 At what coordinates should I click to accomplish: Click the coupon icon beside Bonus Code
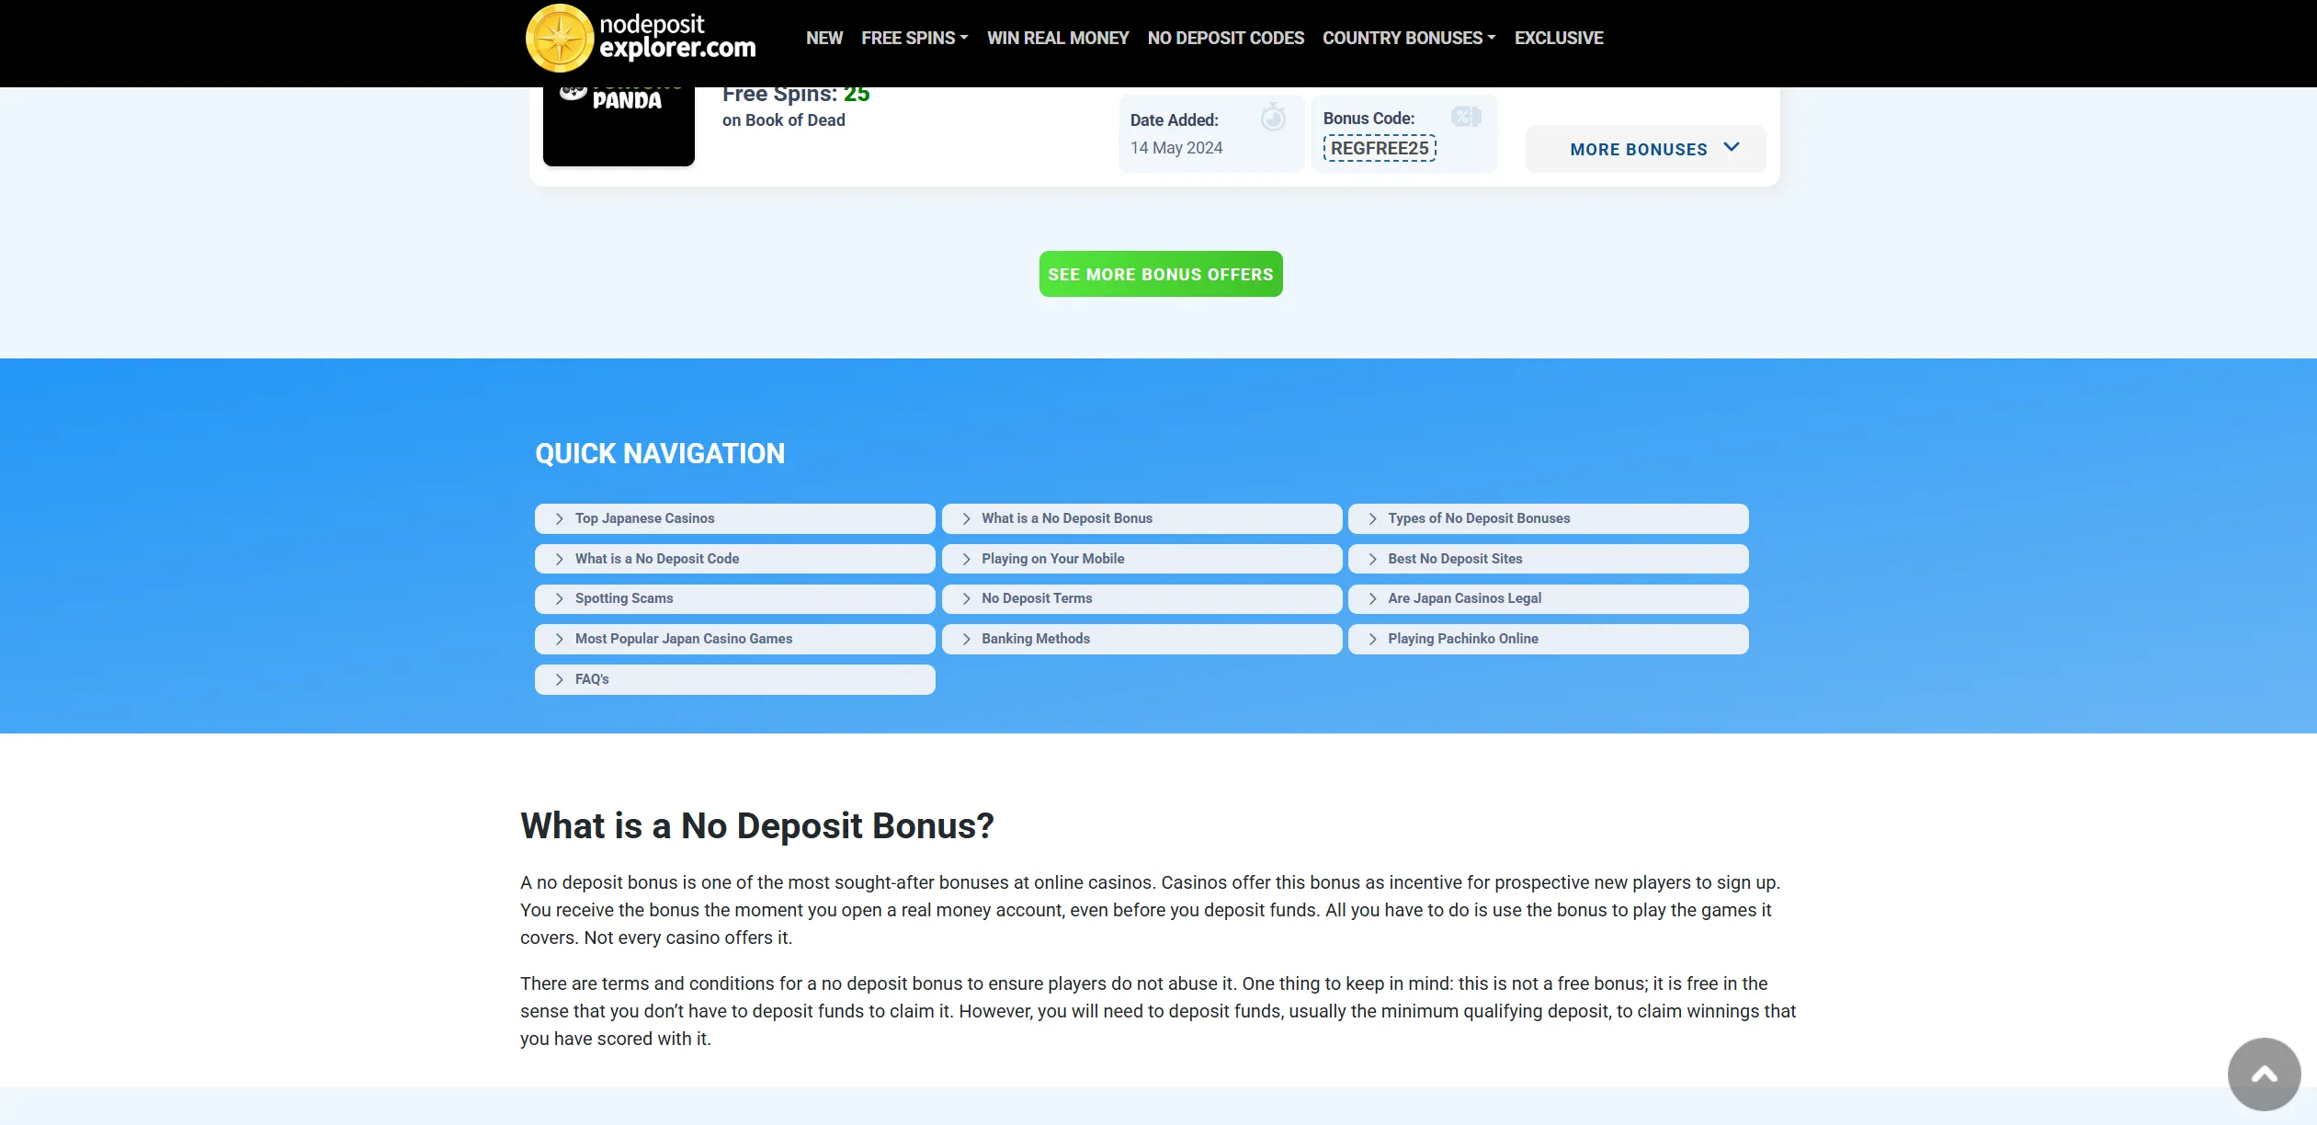pyautogui.click(x=1466, y=116)
